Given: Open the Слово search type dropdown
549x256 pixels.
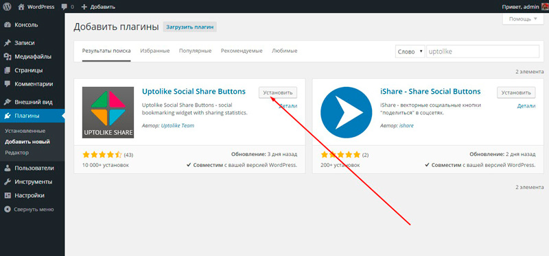Looking at the screenshot, I should click(410, 51).
